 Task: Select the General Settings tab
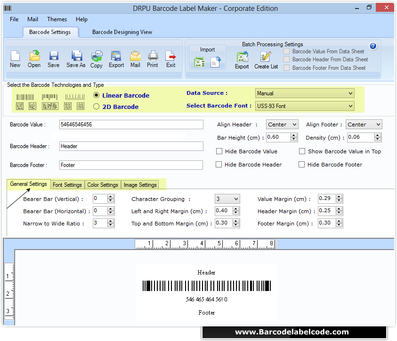click(x=29, y=184)
